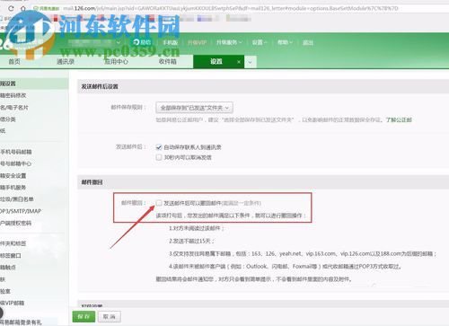The width and height of the screenshot is (449, 326).
Task: Select the active 设置 tab
Action: click(216, 62)
